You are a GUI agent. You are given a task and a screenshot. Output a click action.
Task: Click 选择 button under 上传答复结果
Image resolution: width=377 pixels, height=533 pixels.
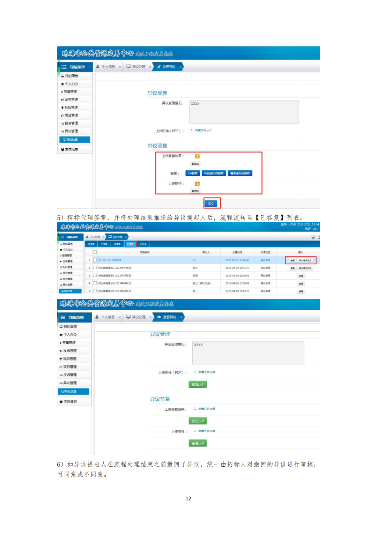click(195, 164)
